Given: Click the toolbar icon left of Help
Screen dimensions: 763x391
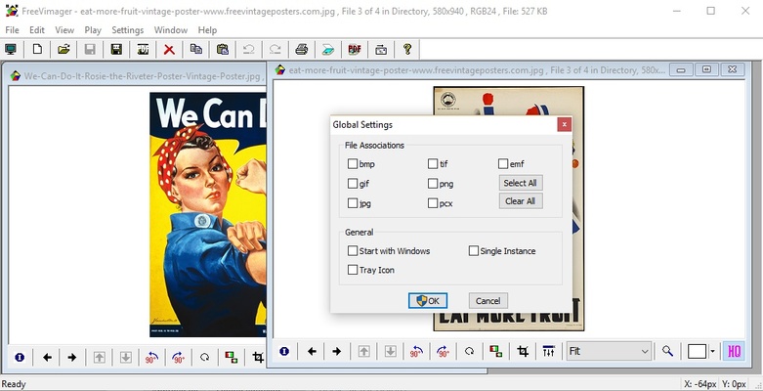Looking at the screenshot, I should click(381, 49).
